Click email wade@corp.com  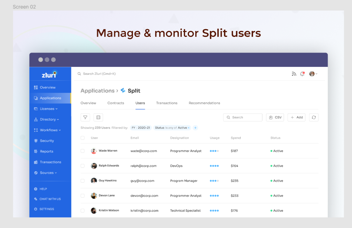click(x=144, y=151)
